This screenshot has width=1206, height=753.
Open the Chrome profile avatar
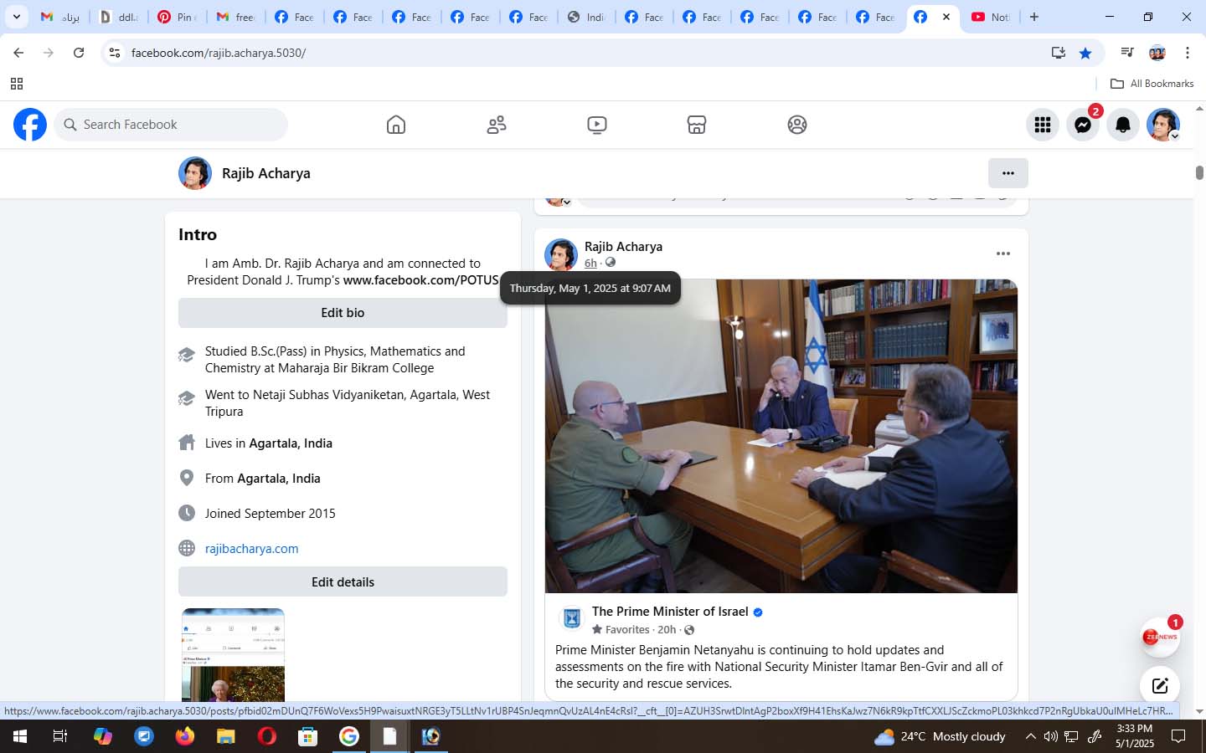click(x=1157, y=53)
